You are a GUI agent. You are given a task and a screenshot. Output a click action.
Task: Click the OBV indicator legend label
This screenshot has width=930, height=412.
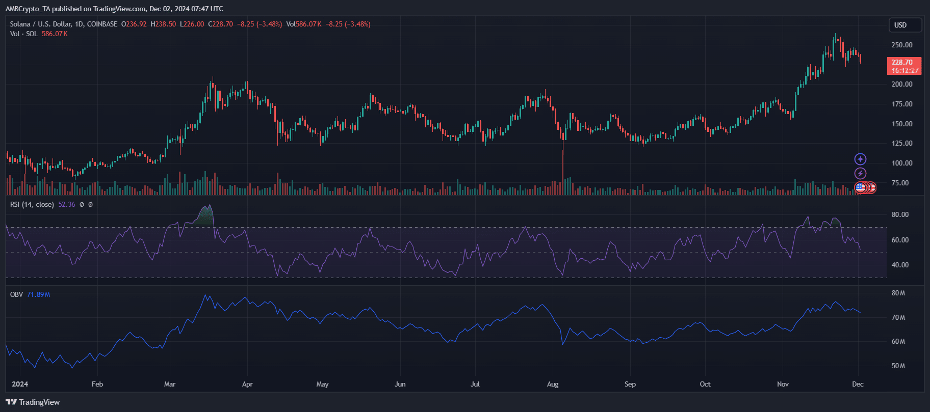pyautogui.click(x=16, y=294)
